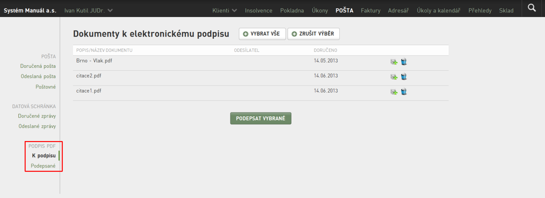Expand the Klienti dropdown menu
This screenshot has height=198, width=545.
tap(225, 11)
